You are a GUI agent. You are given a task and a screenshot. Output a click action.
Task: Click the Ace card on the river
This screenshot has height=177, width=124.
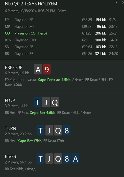[x=76, y=159]
